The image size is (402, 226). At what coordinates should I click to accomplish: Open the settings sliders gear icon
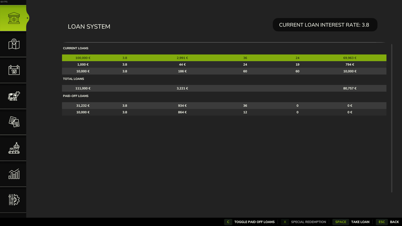(14, 200)
